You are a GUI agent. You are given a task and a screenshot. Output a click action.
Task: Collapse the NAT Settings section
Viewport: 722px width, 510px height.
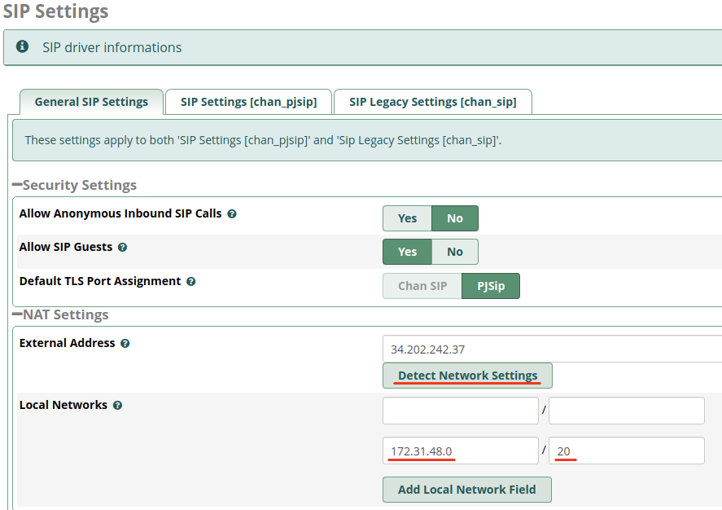pyautogui.click(x=17, y=315)
